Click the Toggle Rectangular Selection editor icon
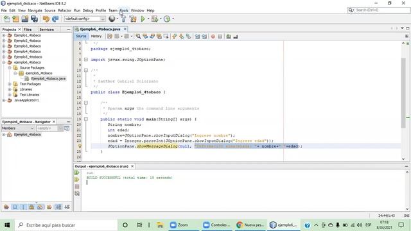Viewport: 411px width, 231px height. coord(166,37)
